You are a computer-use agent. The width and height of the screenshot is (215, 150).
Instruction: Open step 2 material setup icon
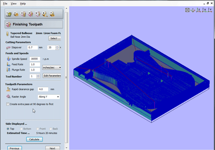point(16,14)
